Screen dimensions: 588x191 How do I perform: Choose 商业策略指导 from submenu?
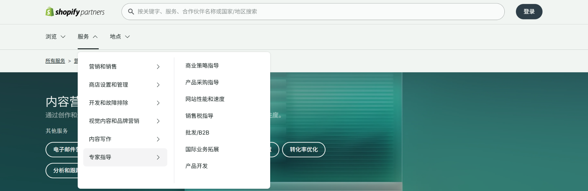click(x=202, y=66)
